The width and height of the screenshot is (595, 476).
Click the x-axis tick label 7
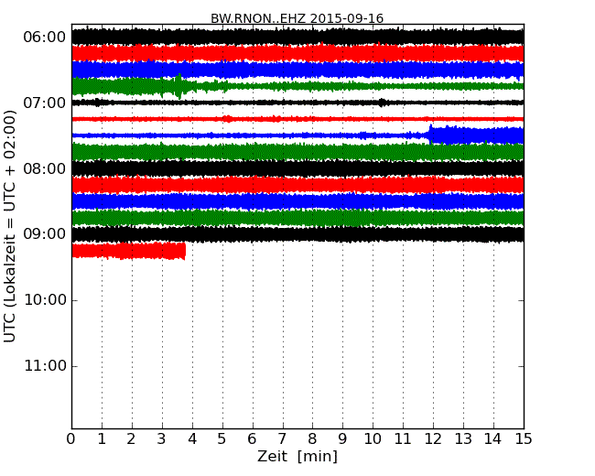point(282,439)
